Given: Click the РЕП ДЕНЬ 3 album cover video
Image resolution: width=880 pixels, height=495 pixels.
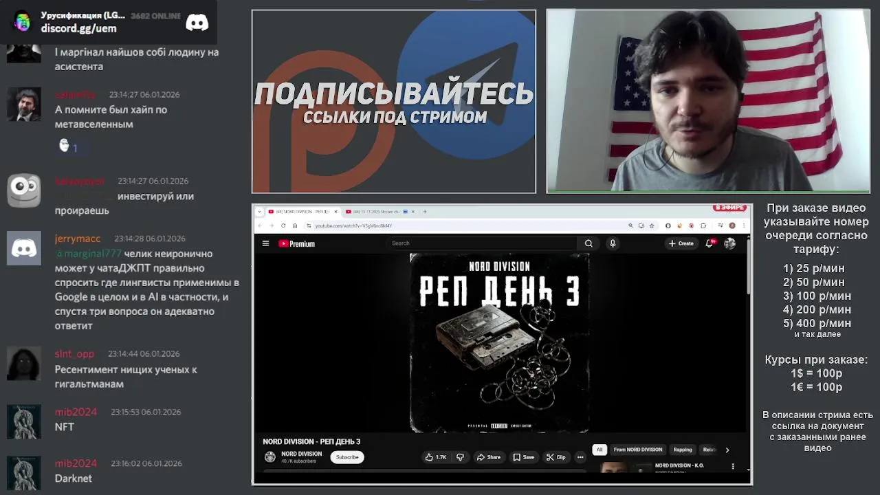Looking at the screenshot, I should click(x=499, y=343).
